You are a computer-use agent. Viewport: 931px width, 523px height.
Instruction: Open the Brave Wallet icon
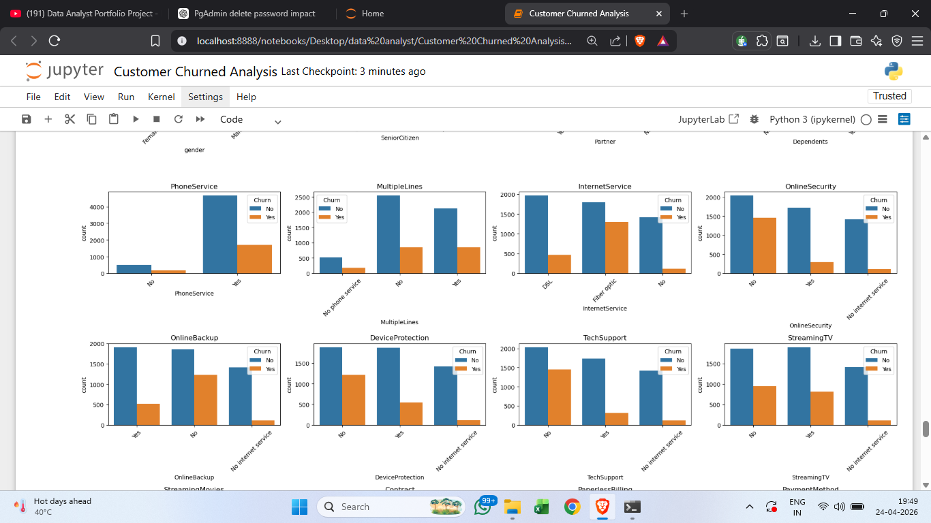click(x=856, y=41)
